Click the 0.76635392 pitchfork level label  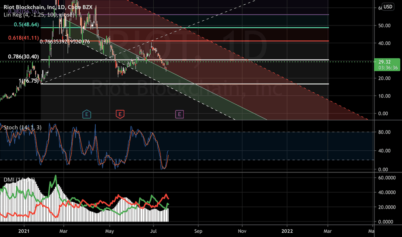[x=65, y=41]
